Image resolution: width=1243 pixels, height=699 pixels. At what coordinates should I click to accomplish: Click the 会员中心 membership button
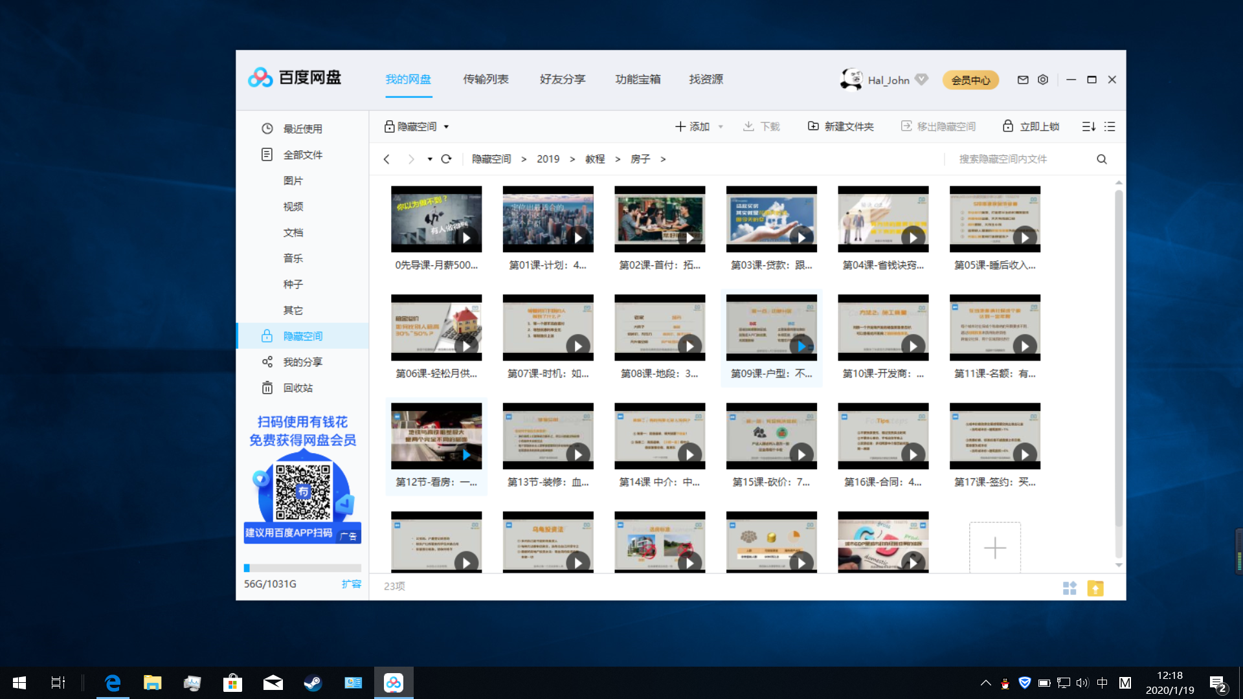tap(970, 80)
